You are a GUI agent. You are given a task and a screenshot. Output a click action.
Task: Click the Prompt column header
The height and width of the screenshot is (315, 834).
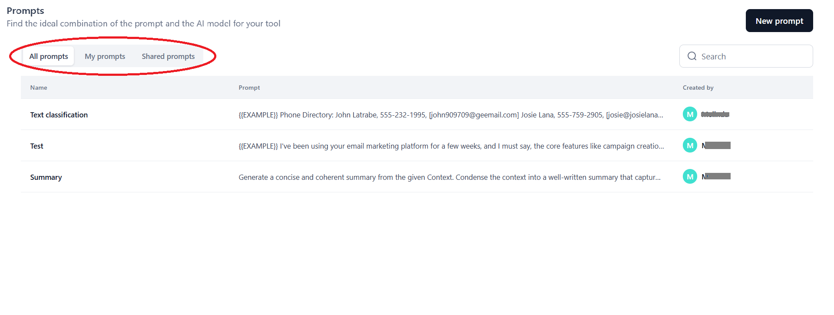(249, 88)
